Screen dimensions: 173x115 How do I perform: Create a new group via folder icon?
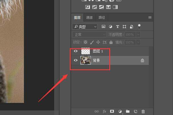128,111
